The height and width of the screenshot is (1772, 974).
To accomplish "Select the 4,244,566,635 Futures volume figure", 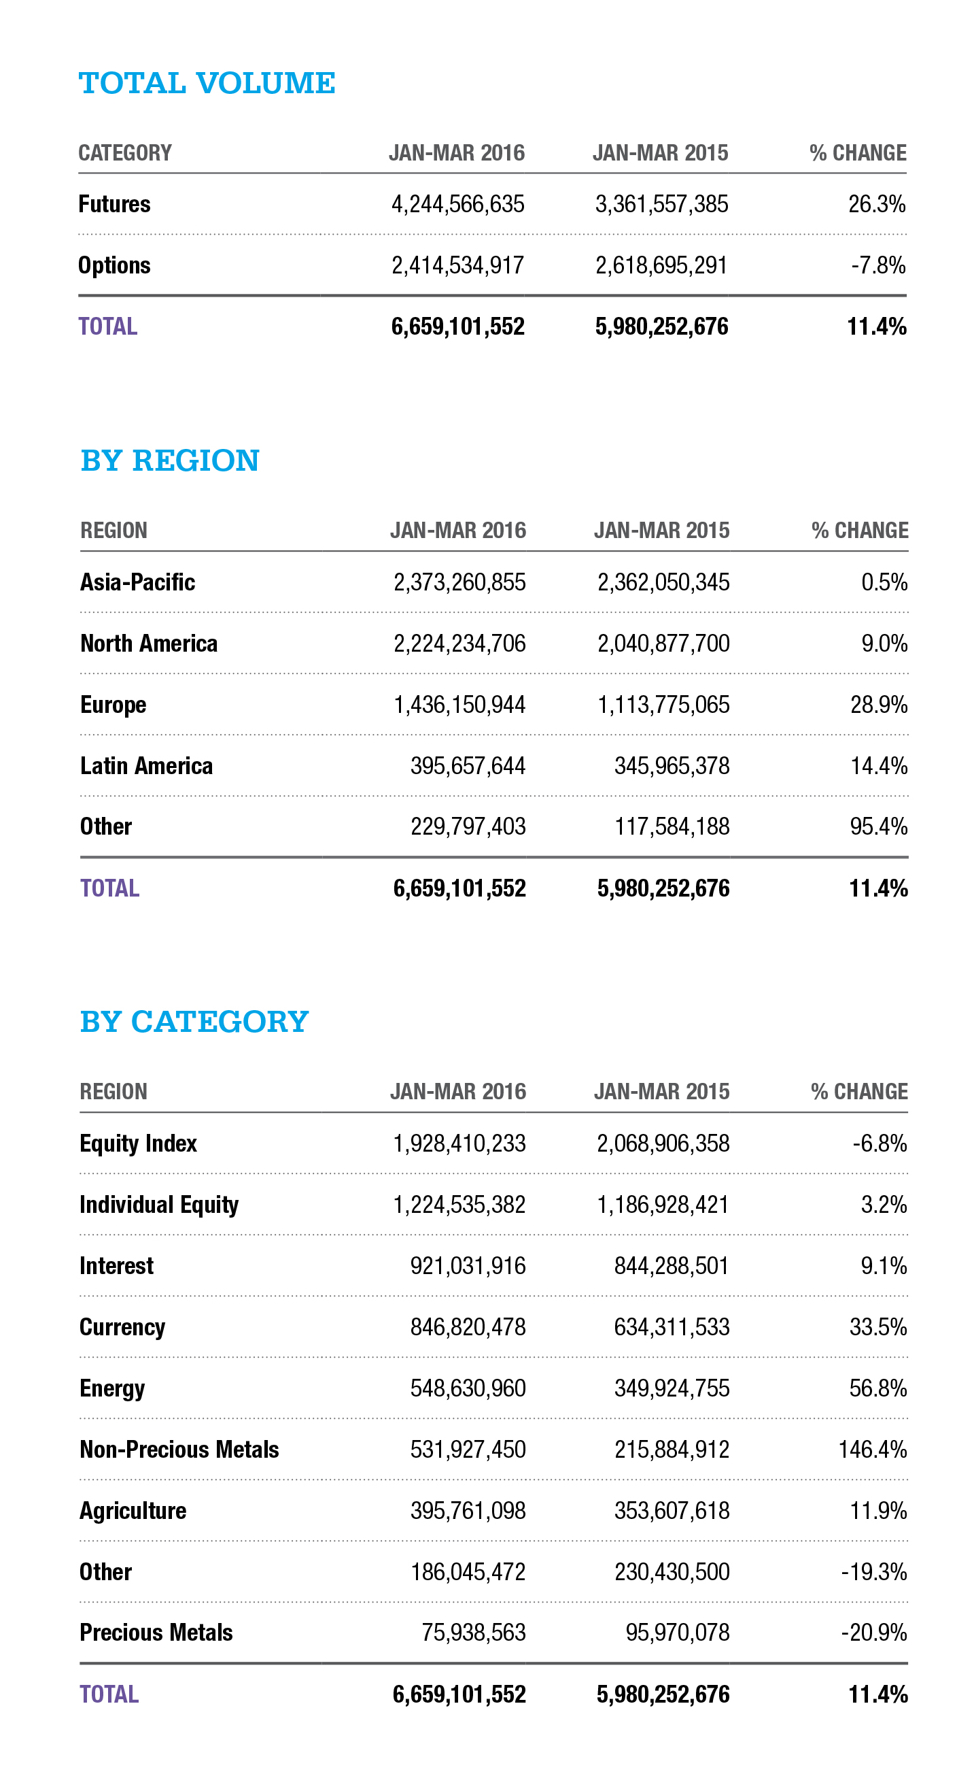I will point(458,204).
